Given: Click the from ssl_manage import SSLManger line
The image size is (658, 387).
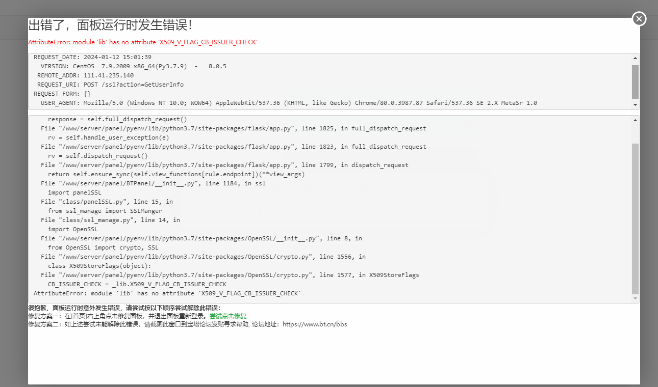Looking at the screenshot, I should (105, 211).
